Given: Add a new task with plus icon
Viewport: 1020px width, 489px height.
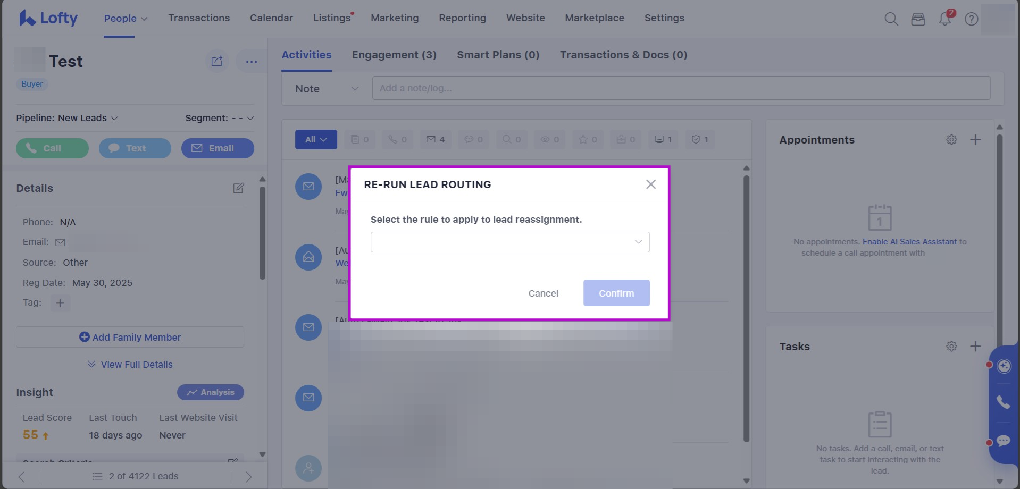Looking at the screenshot, I should [x=975, y=347].
